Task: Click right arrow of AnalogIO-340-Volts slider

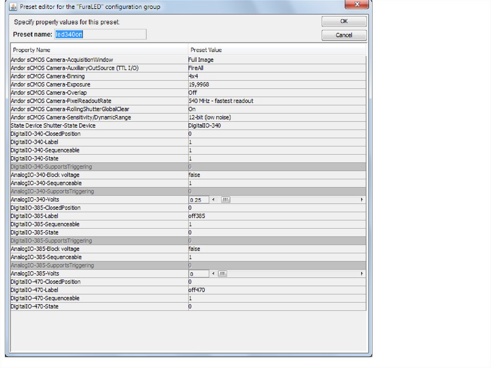Action: (362, 200)
